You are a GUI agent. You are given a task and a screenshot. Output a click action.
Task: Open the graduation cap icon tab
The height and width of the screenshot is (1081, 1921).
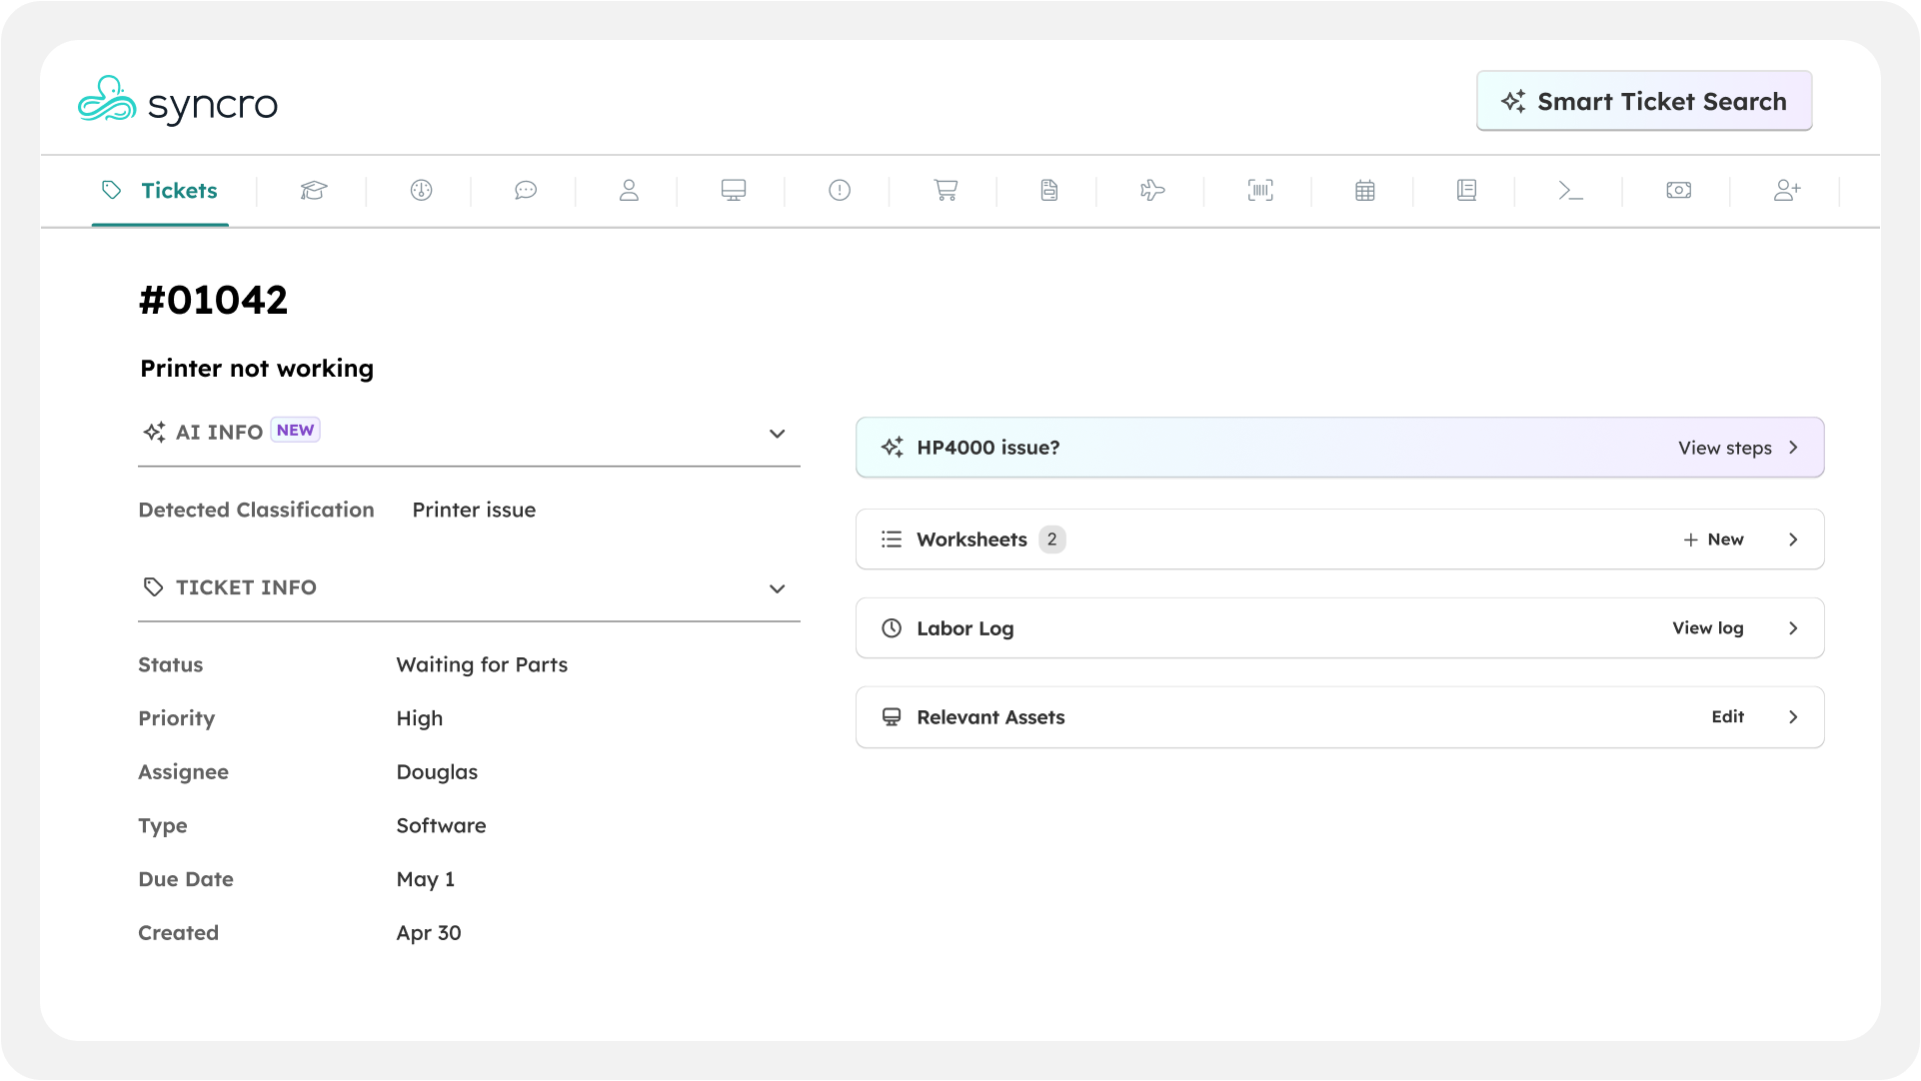pos(314,190)
